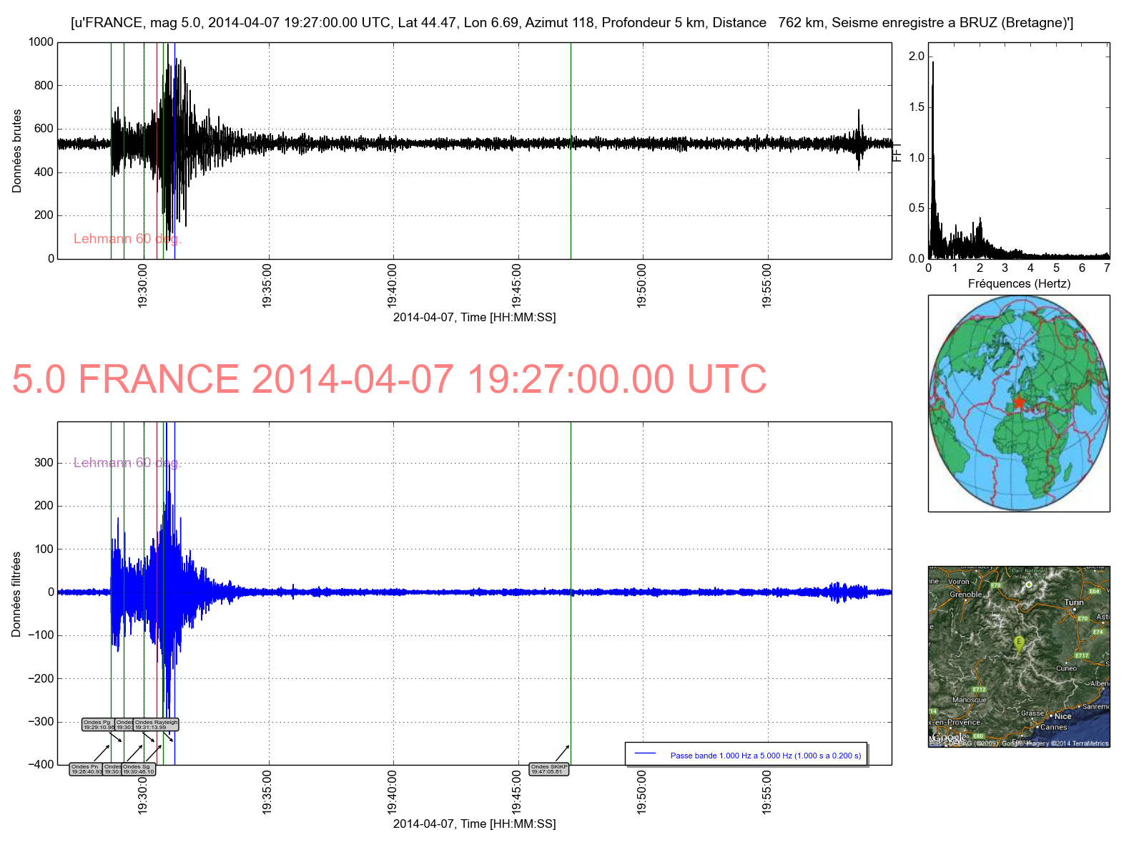Click the Grenoble city label on the map

point(965,595)
